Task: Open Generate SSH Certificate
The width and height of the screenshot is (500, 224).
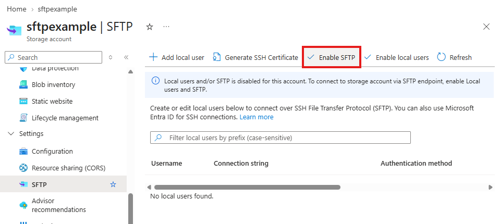Action: pos(255,57)
